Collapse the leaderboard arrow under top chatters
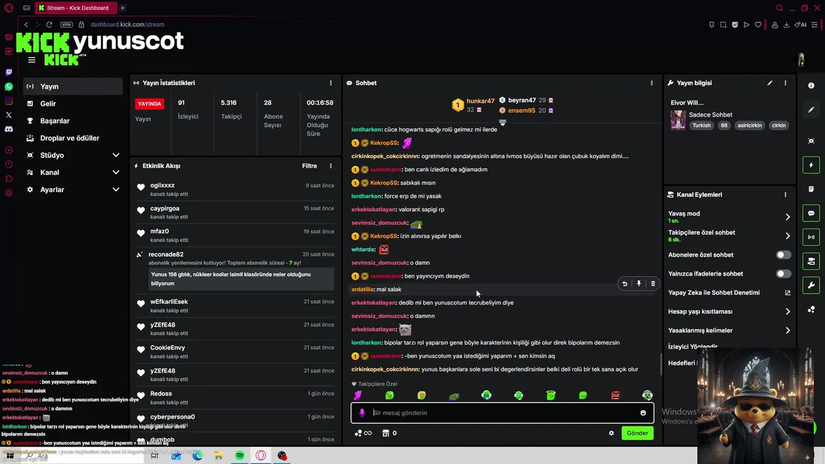The width and height of the screenshot is (825, 464). click(x=503, y=122)
